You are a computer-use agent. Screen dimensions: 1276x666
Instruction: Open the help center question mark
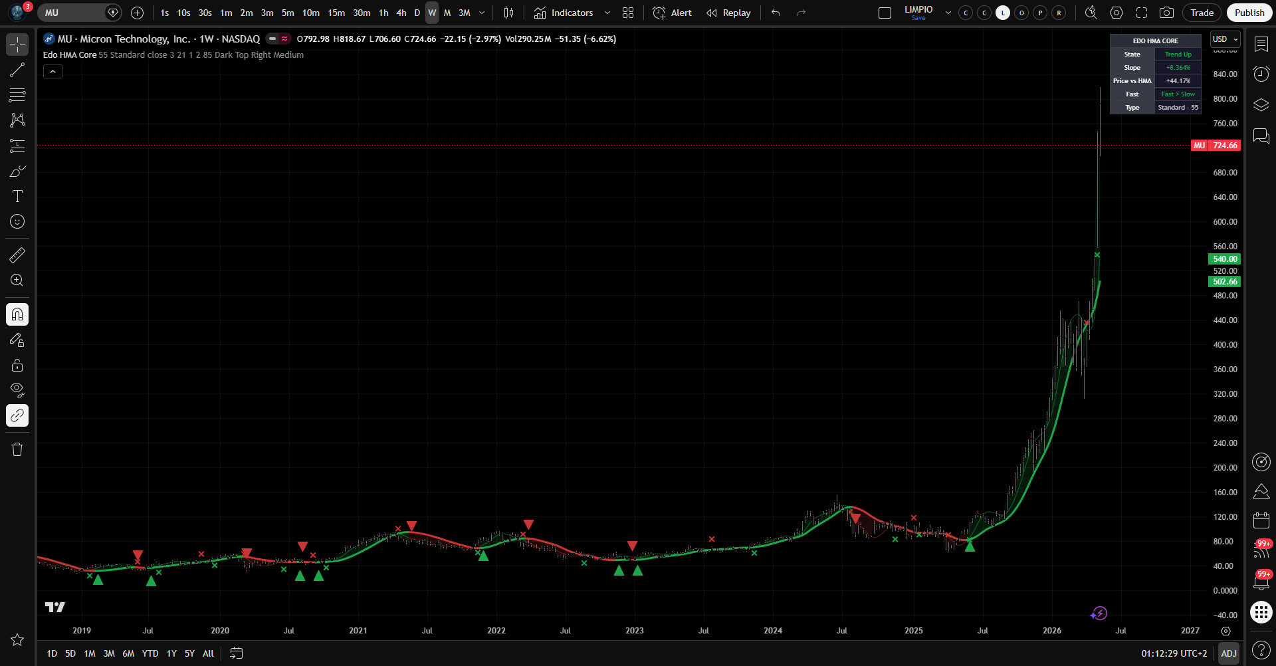(1261, 649)
